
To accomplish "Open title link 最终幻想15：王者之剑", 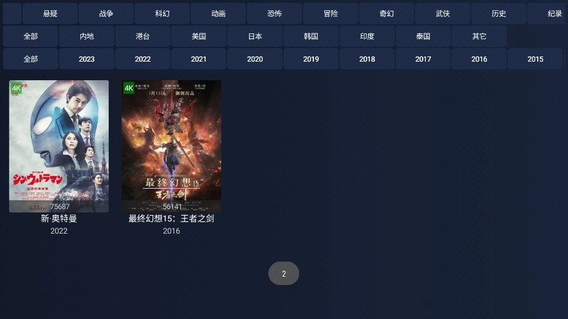I will 171,219.
